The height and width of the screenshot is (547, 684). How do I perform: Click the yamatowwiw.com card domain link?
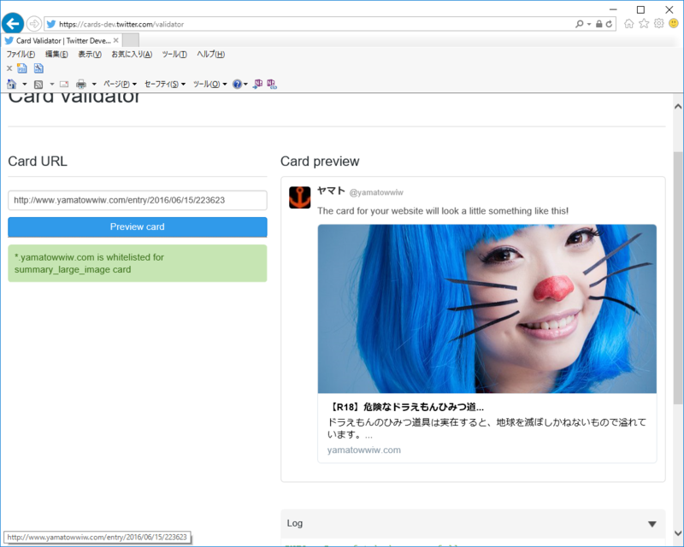tap(364, 450)
